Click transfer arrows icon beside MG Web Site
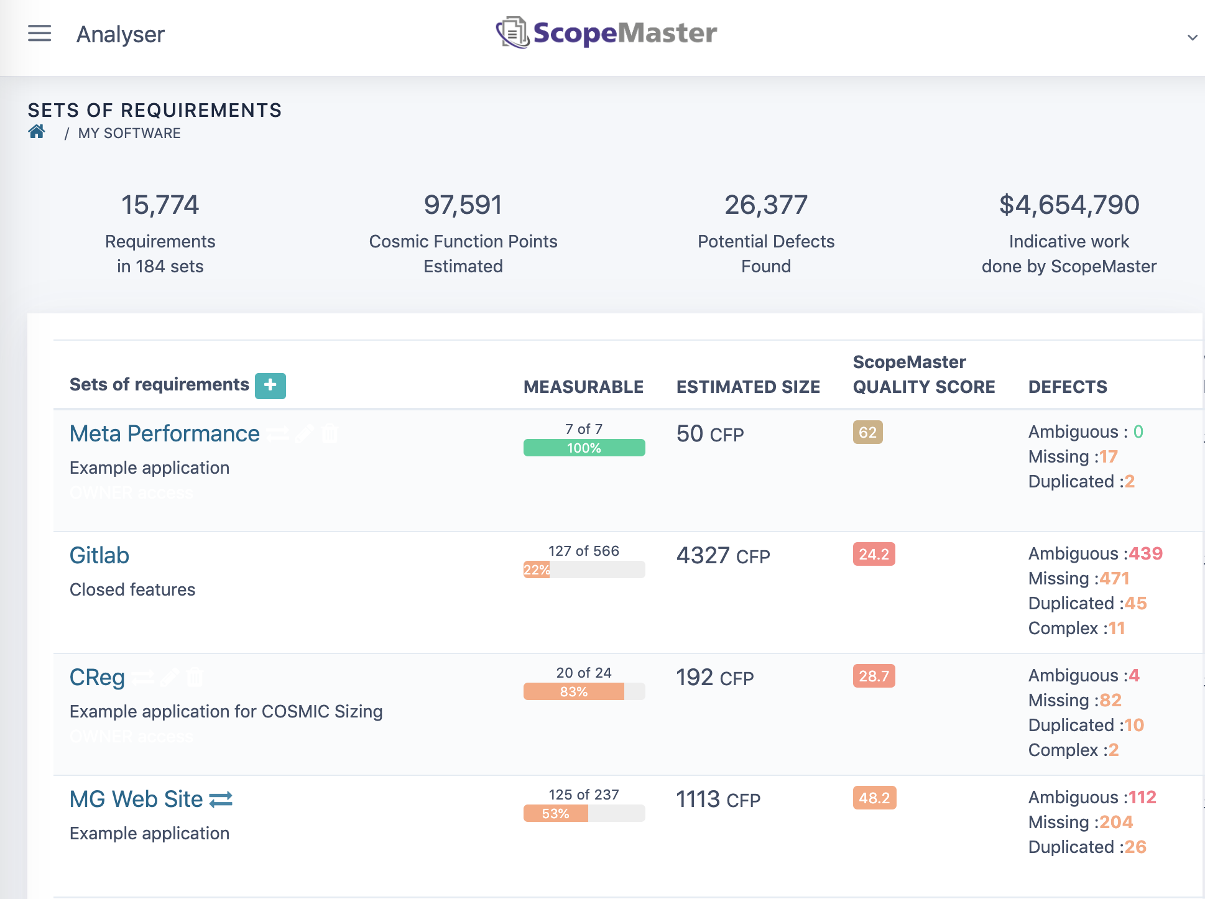The width and height of the screenshot is (1205, 899). tap(221, 800)
